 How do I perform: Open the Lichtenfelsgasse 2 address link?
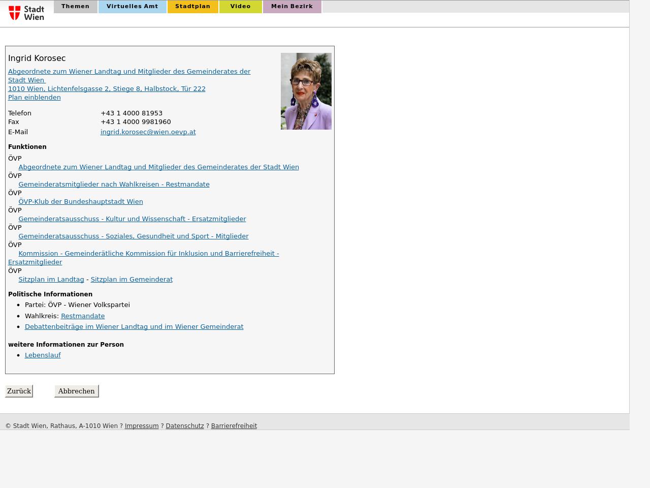coord(107,88)
